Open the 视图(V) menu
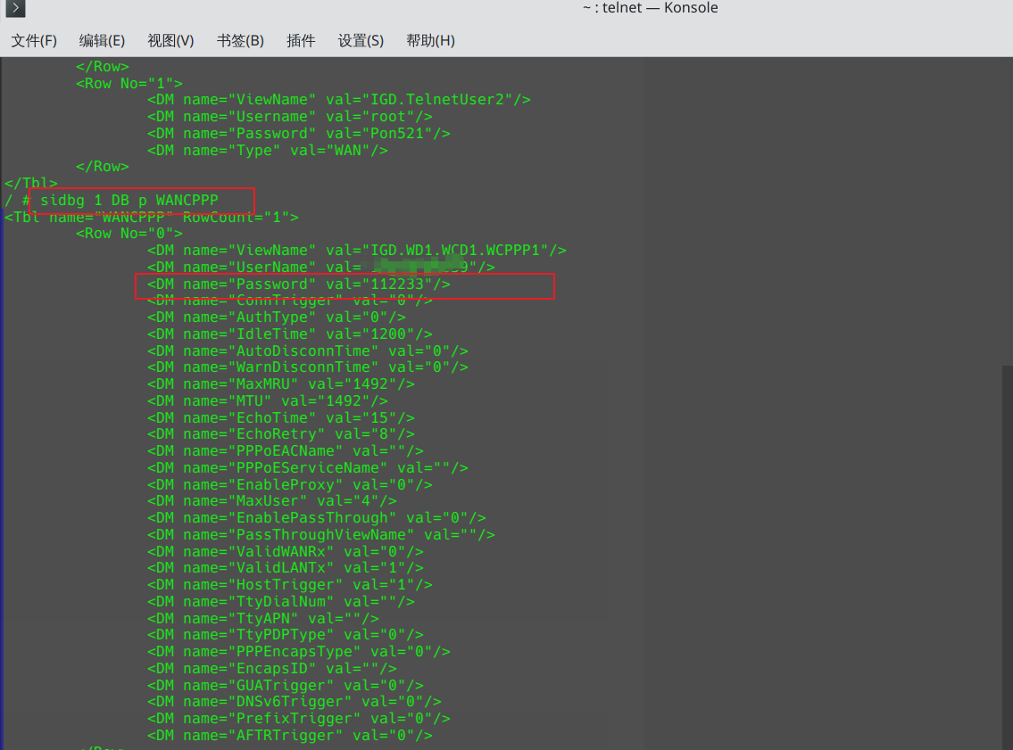 point(170,41)
